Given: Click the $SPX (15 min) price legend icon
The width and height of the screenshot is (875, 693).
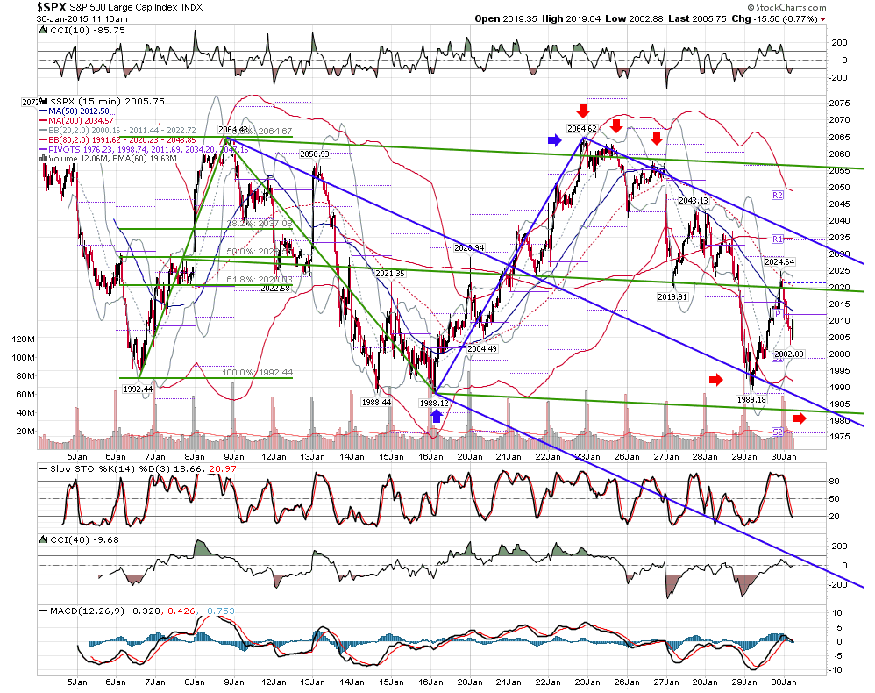Looking at the screenshot, I should (45, 101).
